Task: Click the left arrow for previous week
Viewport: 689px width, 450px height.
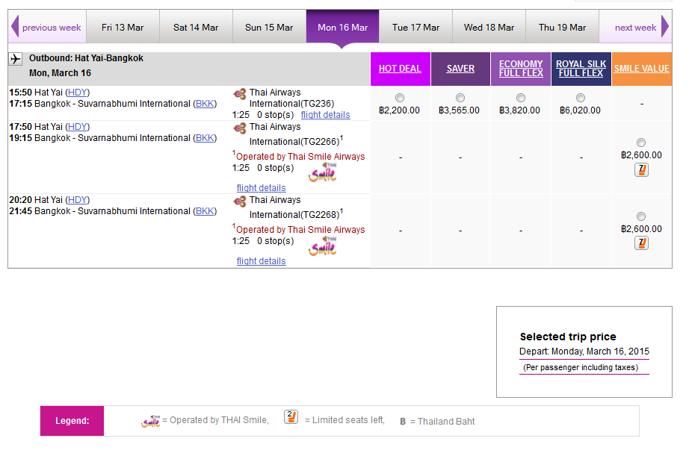Action: (x=14, y=28)
